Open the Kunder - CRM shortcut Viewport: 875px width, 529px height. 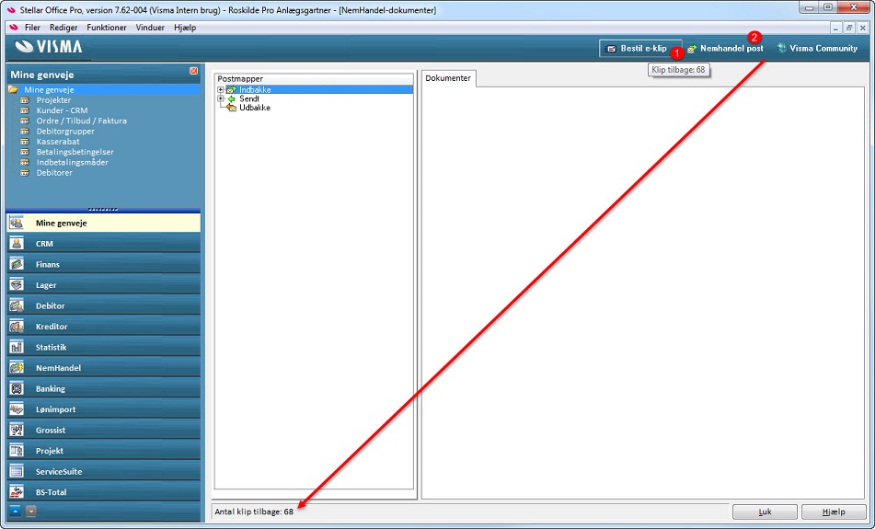pos(62,110)
